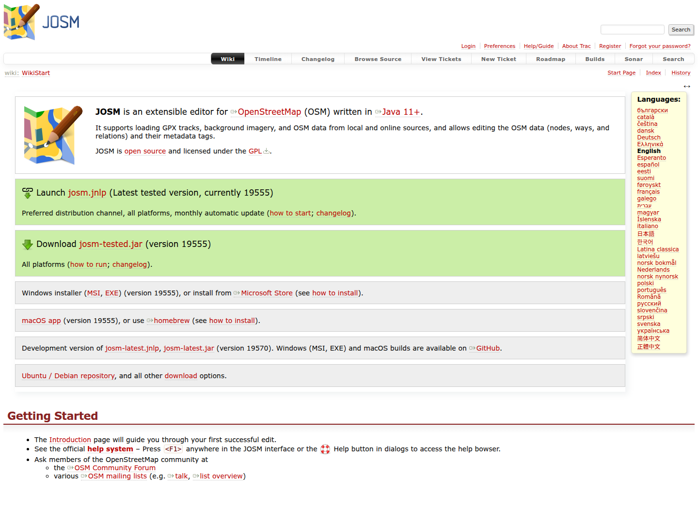Download josm-latest.jar link
The height and width of the screenshot is (523, 698).
pos(189,348)
